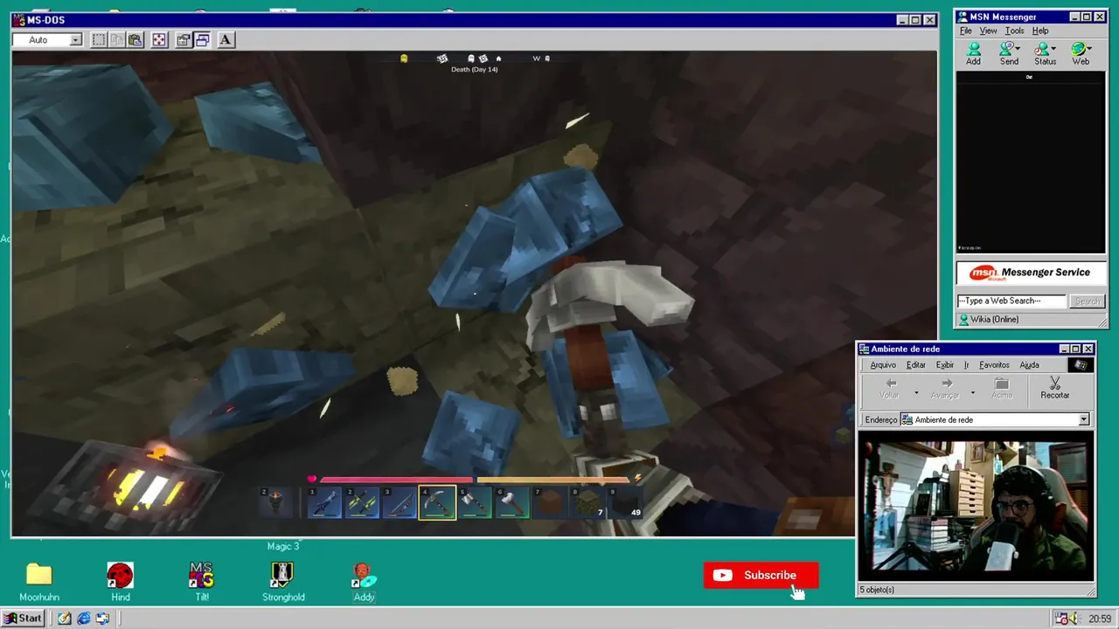Open the Tilt! desktop shortcut
The width and height of the screenshot is (1119, 629).
point(202,582)
